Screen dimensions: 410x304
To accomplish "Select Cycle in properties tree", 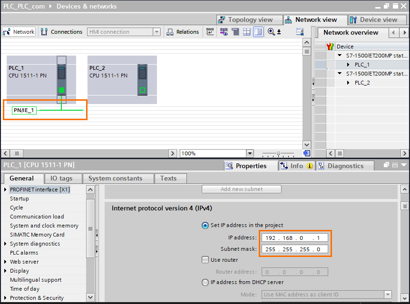I will click(x=17, y=208).
